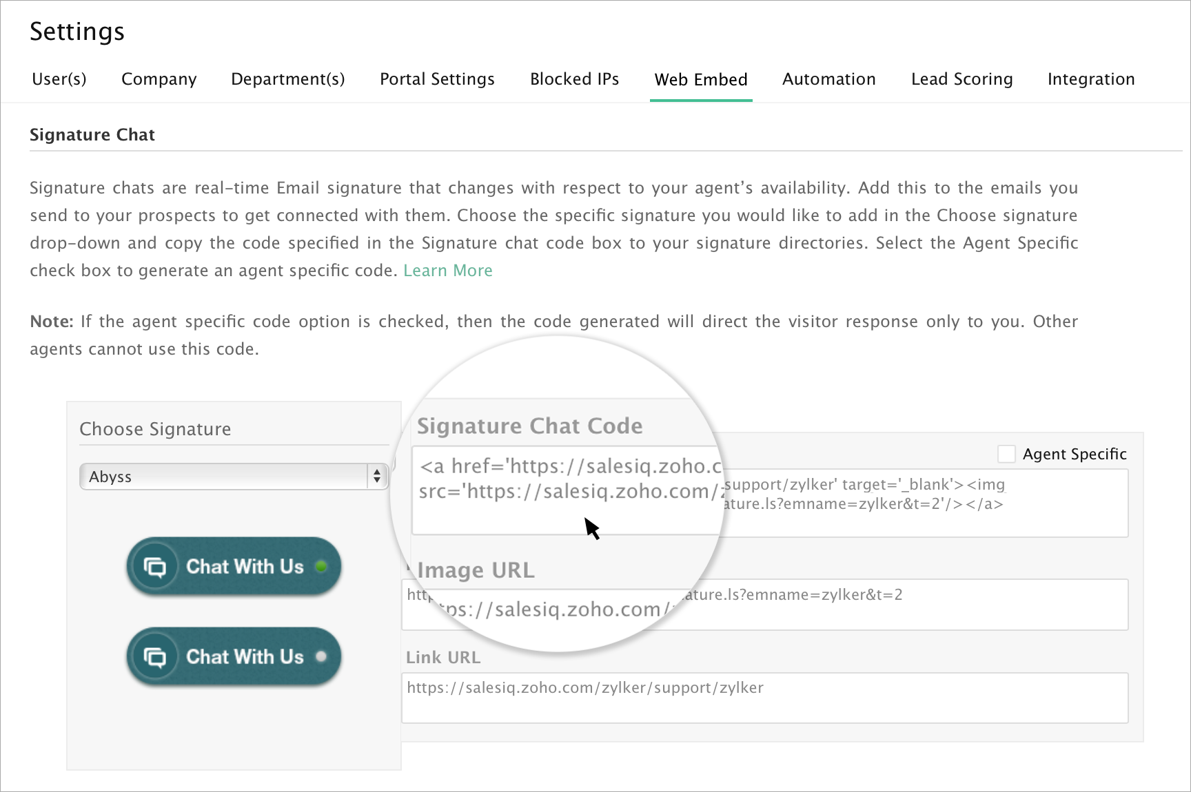Image resolution: width=1191 pixels, height=792 pixels.
Task: Open the Lead Scoring tab
Action: pyautogui.click(x=961, y=79)
